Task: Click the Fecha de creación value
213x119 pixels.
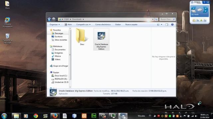Action: coord(157,91)
